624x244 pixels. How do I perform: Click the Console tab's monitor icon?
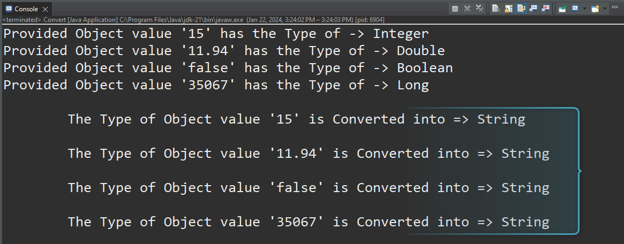(x=7, y=9)
